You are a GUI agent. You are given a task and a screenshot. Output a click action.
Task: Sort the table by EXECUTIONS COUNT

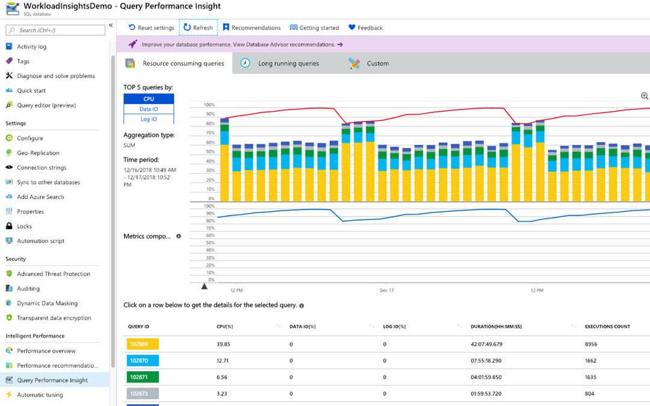coord(606,325)
